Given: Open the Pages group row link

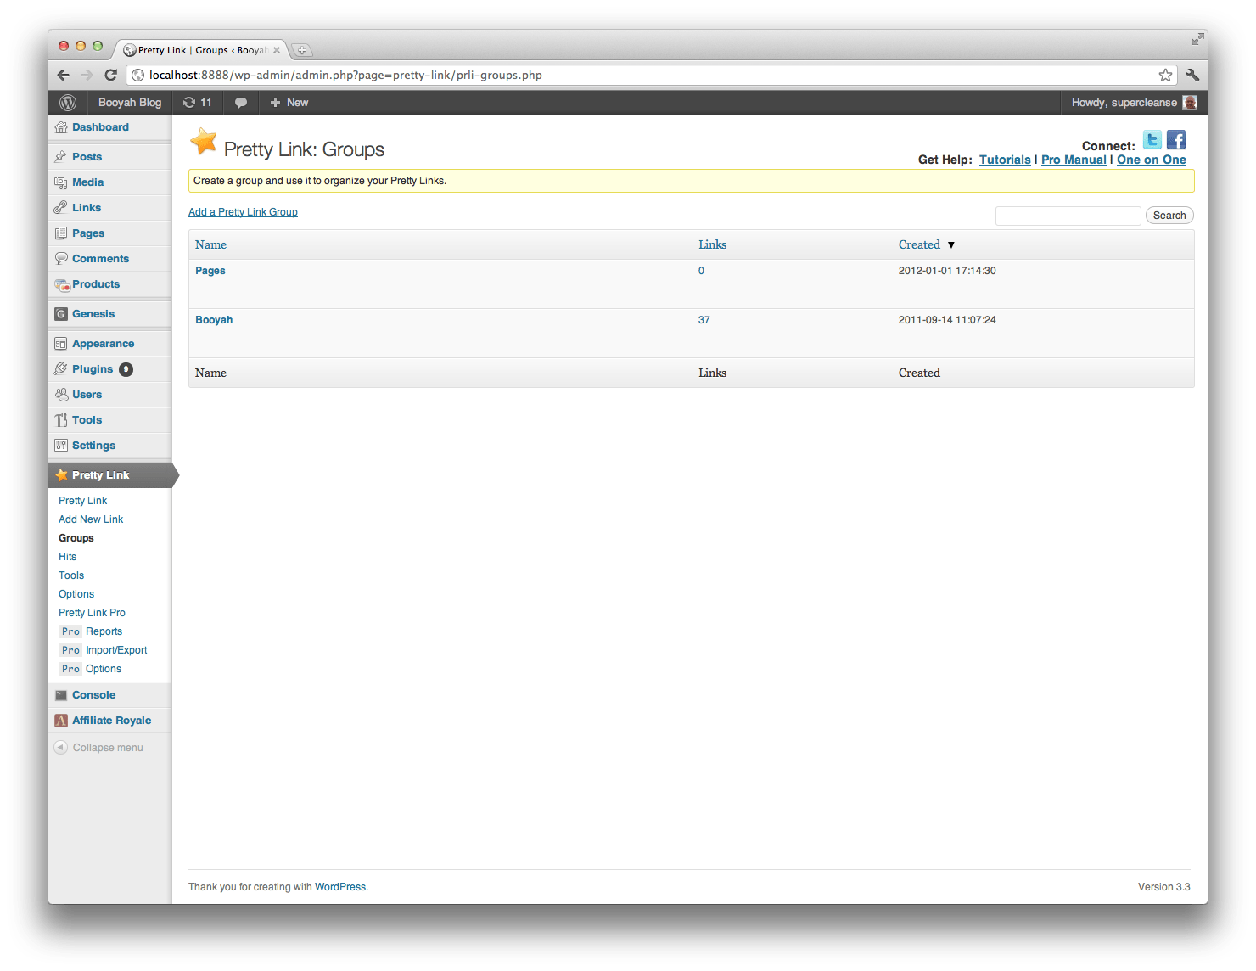Looking at the screenshot, I should 210,271.
